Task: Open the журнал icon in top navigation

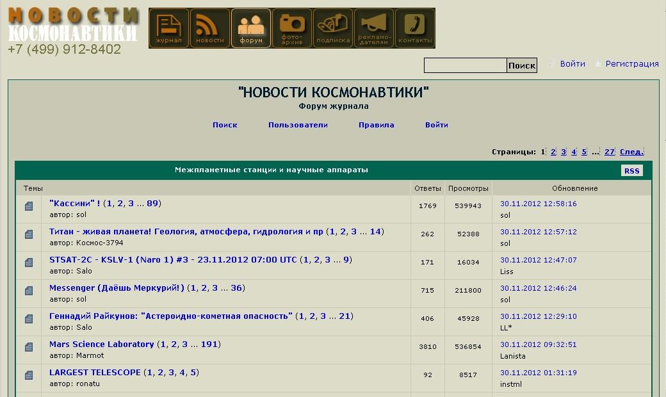Action: coord(169,28)
